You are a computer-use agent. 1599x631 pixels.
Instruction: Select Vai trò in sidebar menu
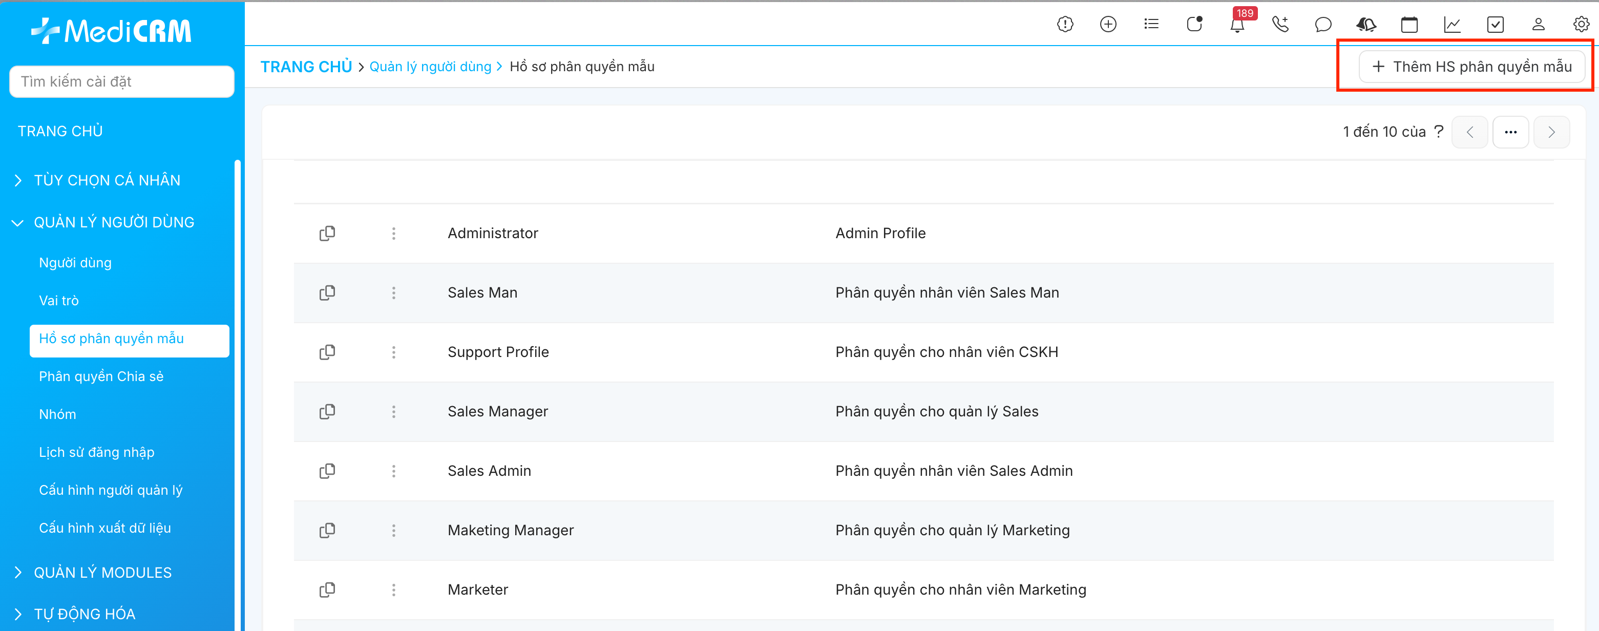tap(59, 301)
